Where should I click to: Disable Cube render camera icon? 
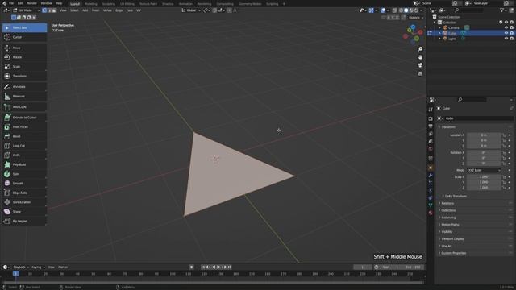pyautogui.click(x=511, y=33)
